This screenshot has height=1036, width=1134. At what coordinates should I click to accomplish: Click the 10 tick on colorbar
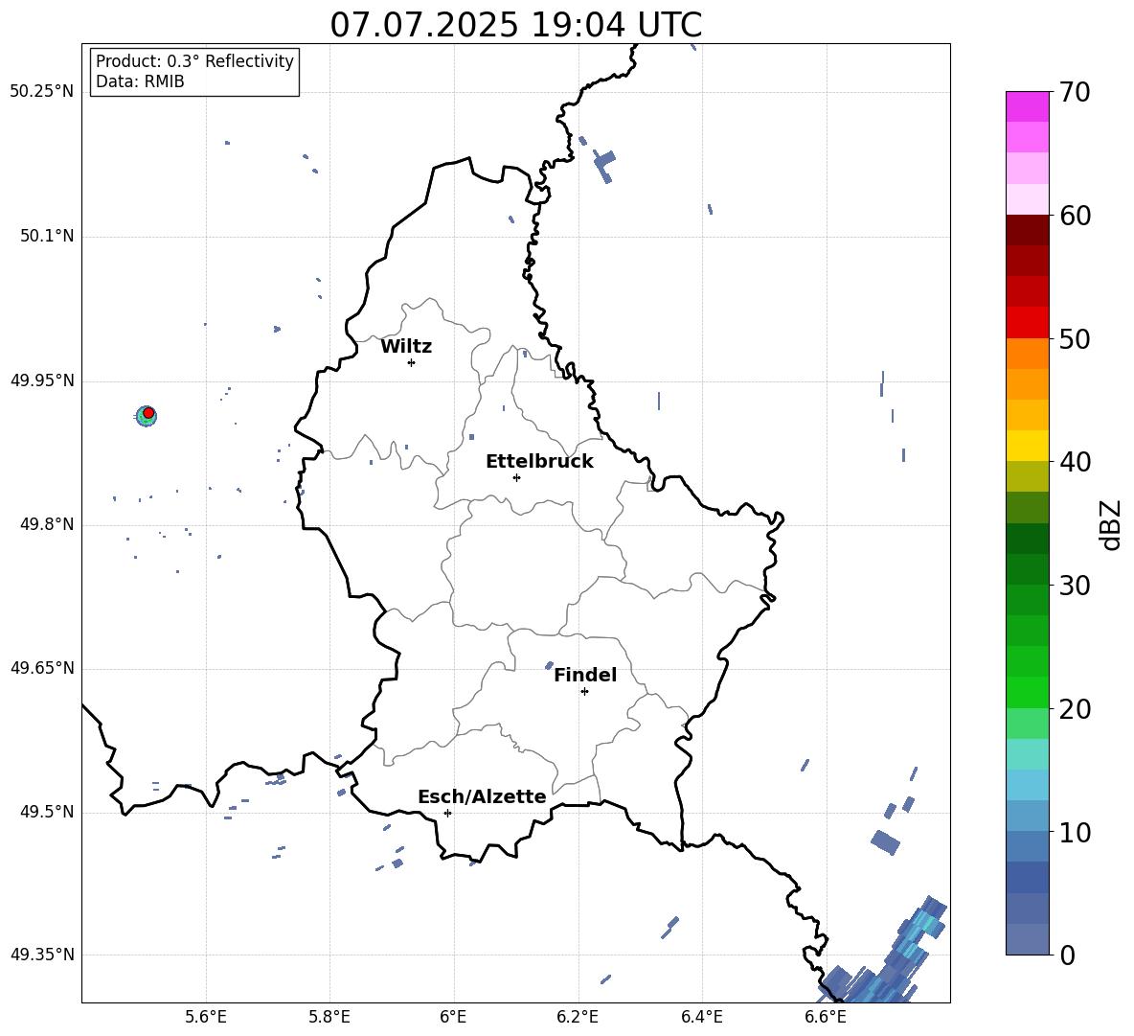[x=1075, y=832]
